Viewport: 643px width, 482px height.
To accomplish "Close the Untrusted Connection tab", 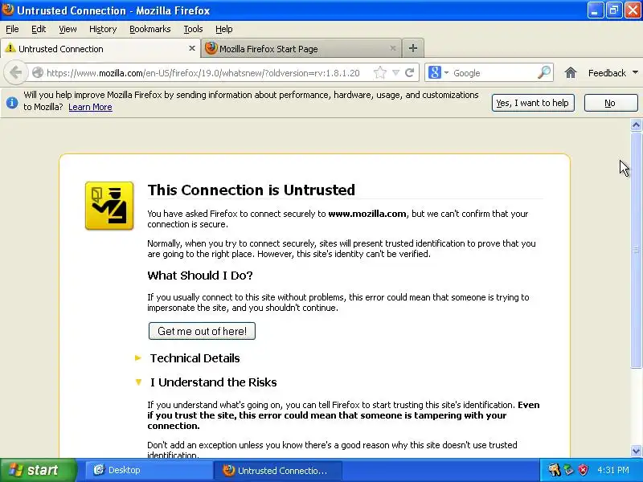I will point(191,48).
